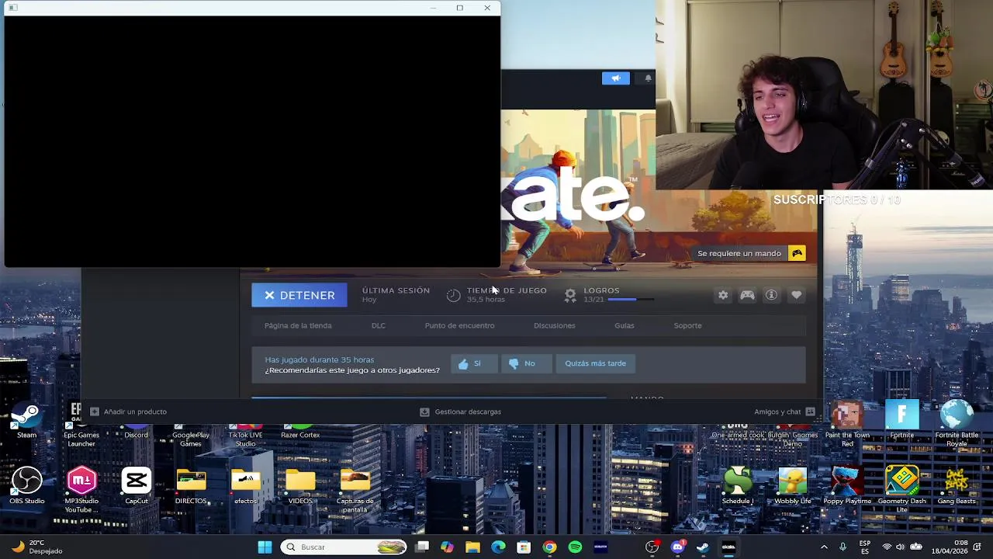Open Microsoft Edge from the taskbar
This screenshot has width=993, height=559.
point(498,547)
